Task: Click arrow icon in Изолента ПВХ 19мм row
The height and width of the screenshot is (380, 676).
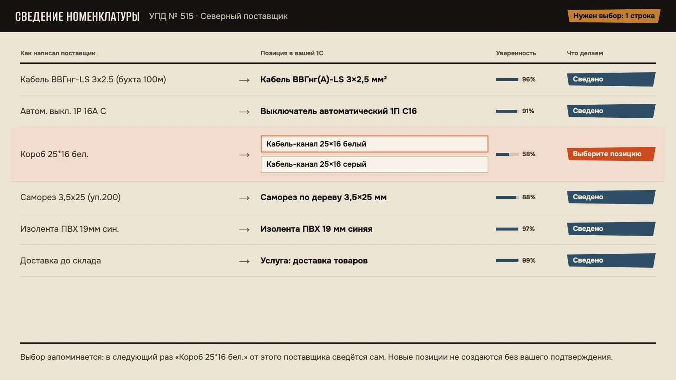Action: click(244, 230)
